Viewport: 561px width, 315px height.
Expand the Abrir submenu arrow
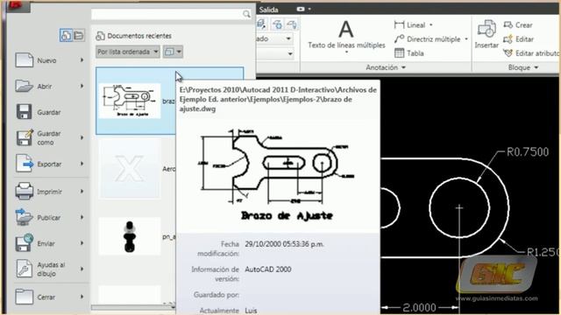point(82,86)
